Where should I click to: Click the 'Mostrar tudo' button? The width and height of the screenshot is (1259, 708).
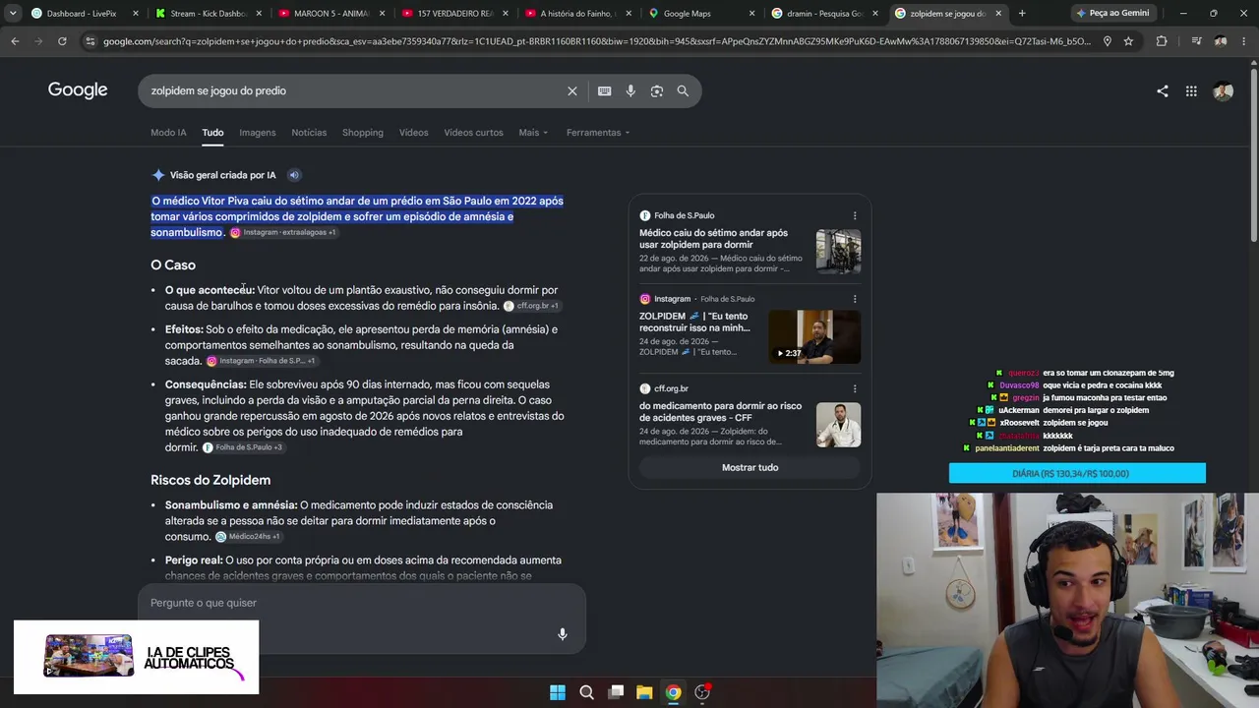749,468
